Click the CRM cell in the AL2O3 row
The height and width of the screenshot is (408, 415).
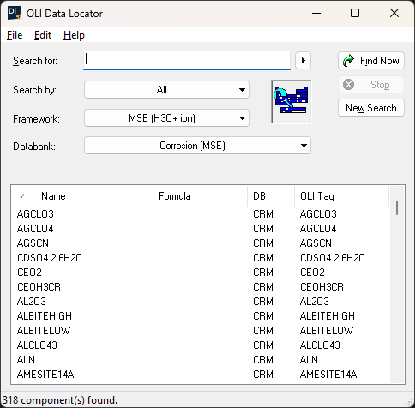pyautogui.click(x=263, y=302)
